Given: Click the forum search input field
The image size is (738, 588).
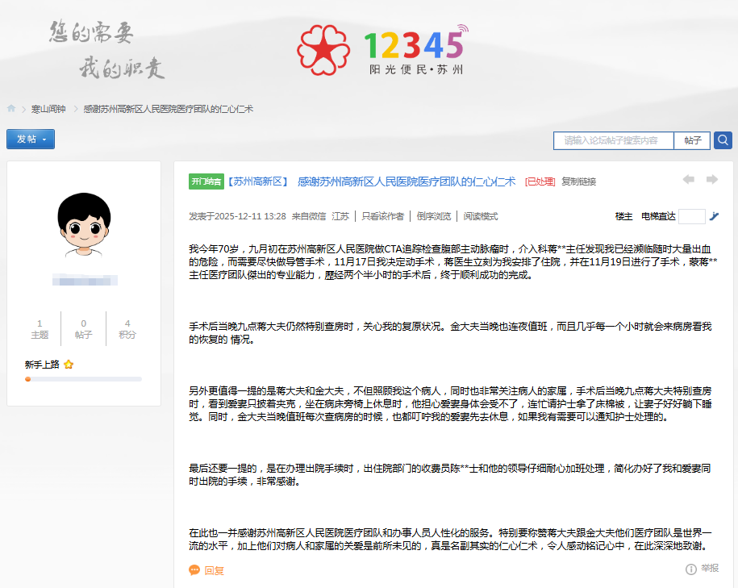Looking at the screenshot, I should [x=613, y=140].
